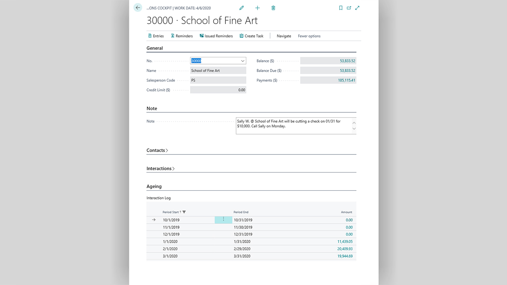Open the No. dropdown arrow
This screenshot has height=285, width=507.
tap(242, 61)
